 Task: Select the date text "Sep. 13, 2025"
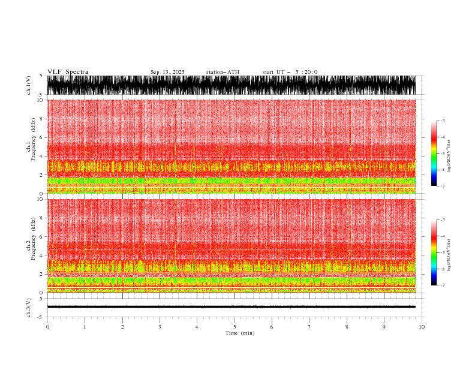pos(167,72)
